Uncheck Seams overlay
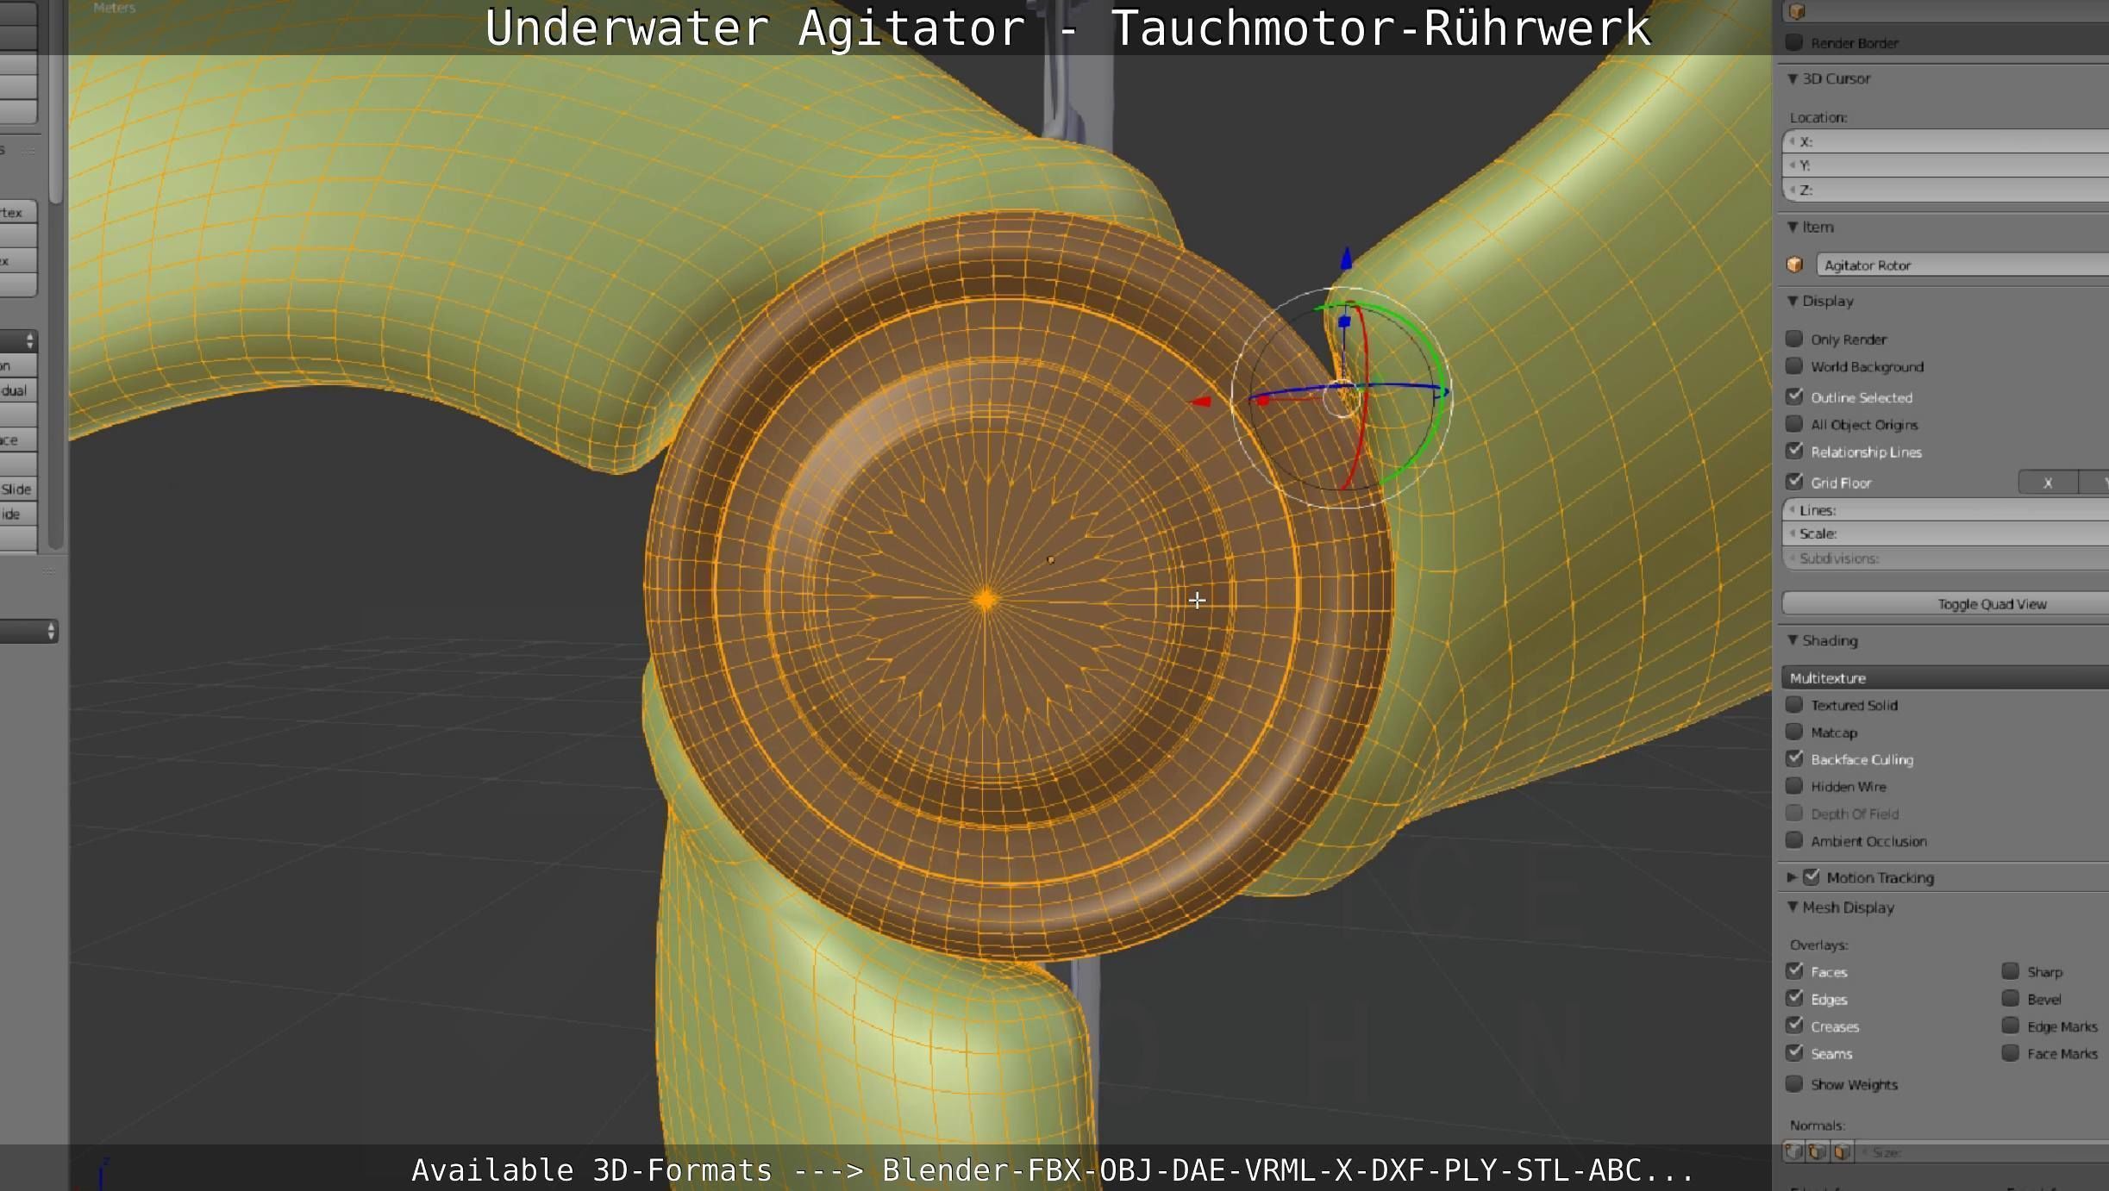 [x=1794, y=1053]
